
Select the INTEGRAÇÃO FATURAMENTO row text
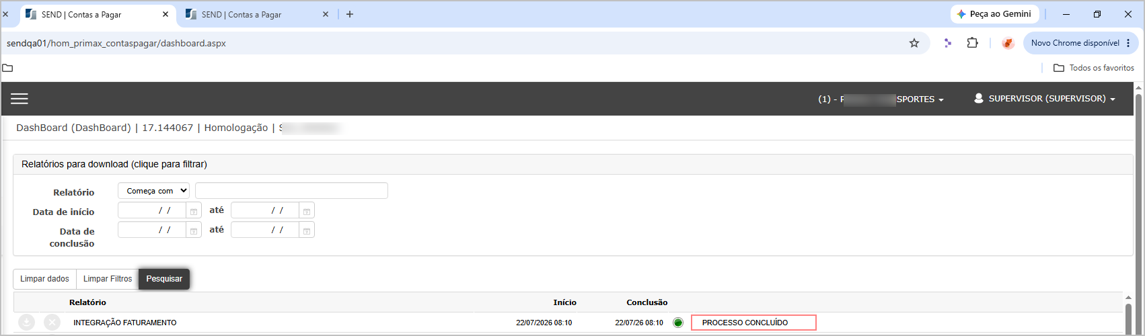pos(125,323)
